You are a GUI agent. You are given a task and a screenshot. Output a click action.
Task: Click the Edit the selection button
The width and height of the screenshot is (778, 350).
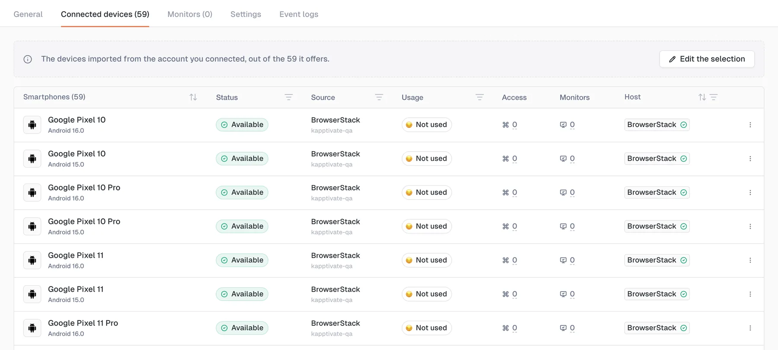(707, 59)
